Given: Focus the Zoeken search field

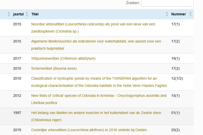Looking at the screenshot, I should (x=167, y=3).
